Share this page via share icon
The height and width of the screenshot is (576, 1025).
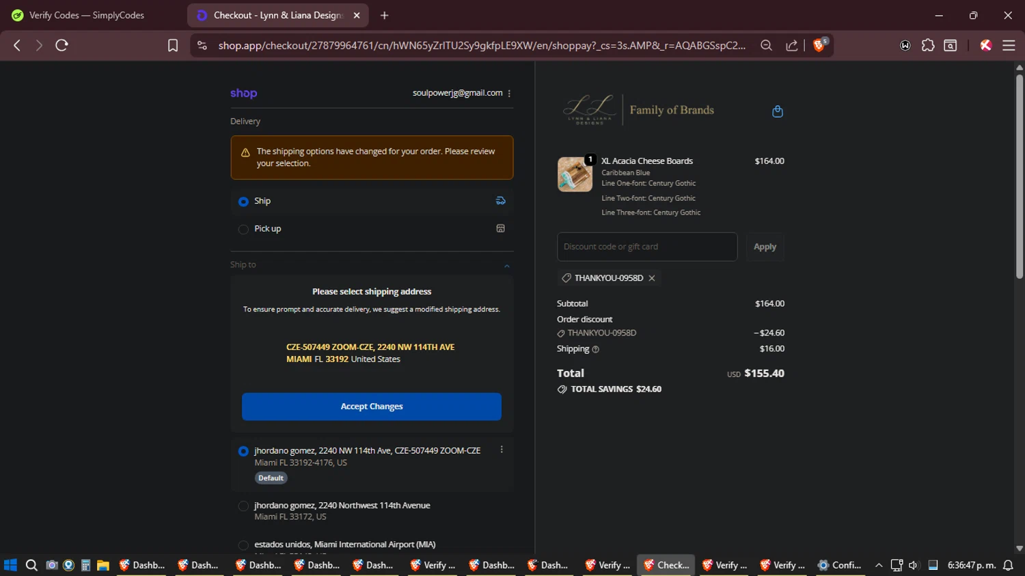792,45
